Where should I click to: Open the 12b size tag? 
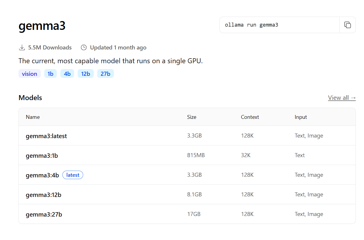pyautogui.click(x=86, y=74)
